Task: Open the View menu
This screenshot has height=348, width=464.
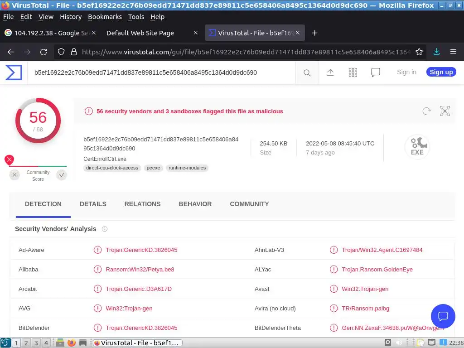Action: click(x=46, y=17)
